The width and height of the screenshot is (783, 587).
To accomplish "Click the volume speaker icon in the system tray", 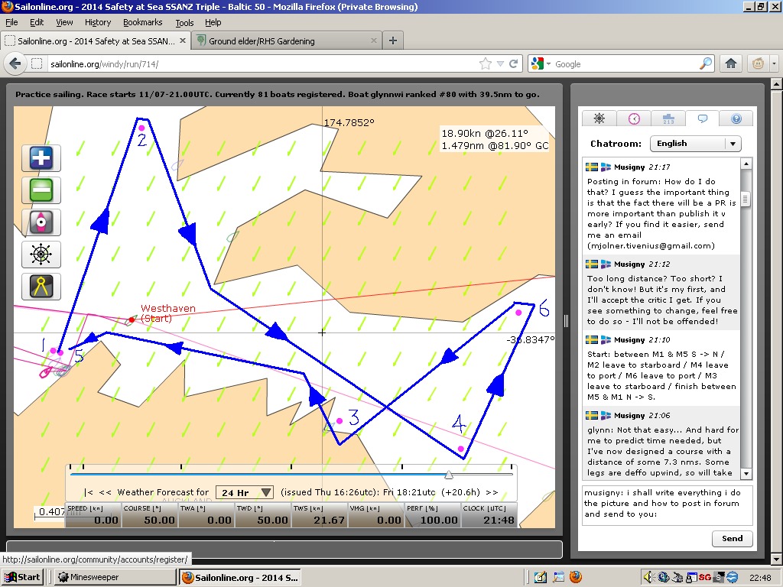I will (x=648, y=578).
